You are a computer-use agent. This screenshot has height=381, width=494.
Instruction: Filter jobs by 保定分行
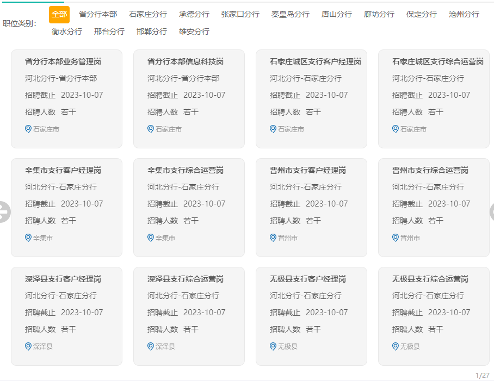pos(422,15)
